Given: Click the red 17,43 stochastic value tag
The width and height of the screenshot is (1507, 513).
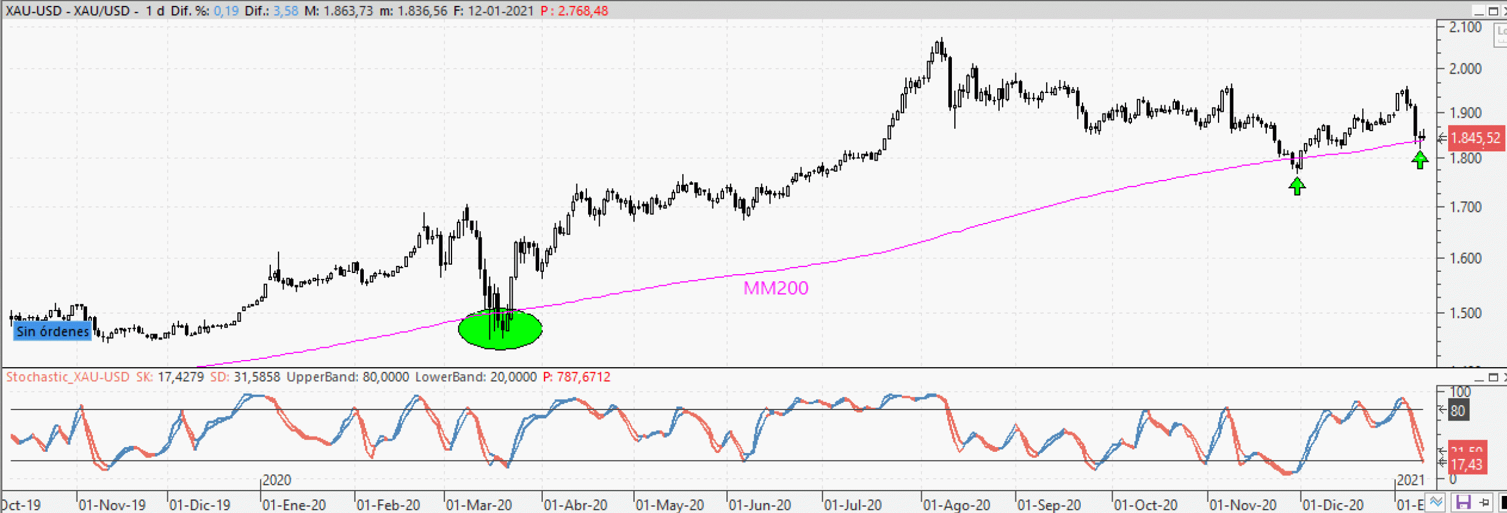Looking at the screenshot, I should (x=1466, y=464).
